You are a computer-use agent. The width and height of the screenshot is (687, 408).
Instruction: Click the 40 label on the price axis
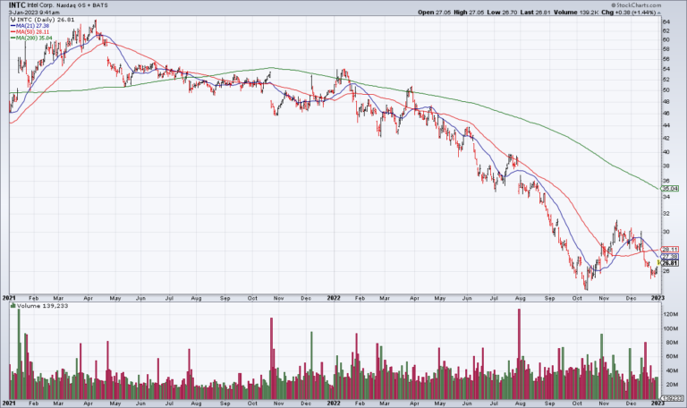666,152
